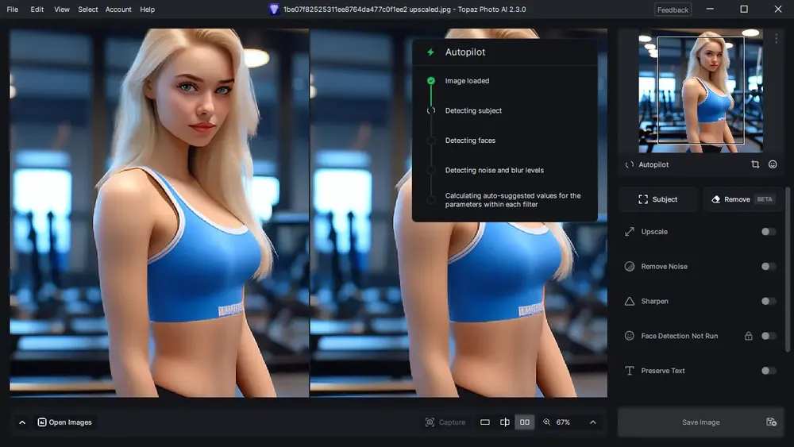
Task: Click the Feedback button
Action: (673, 10)
